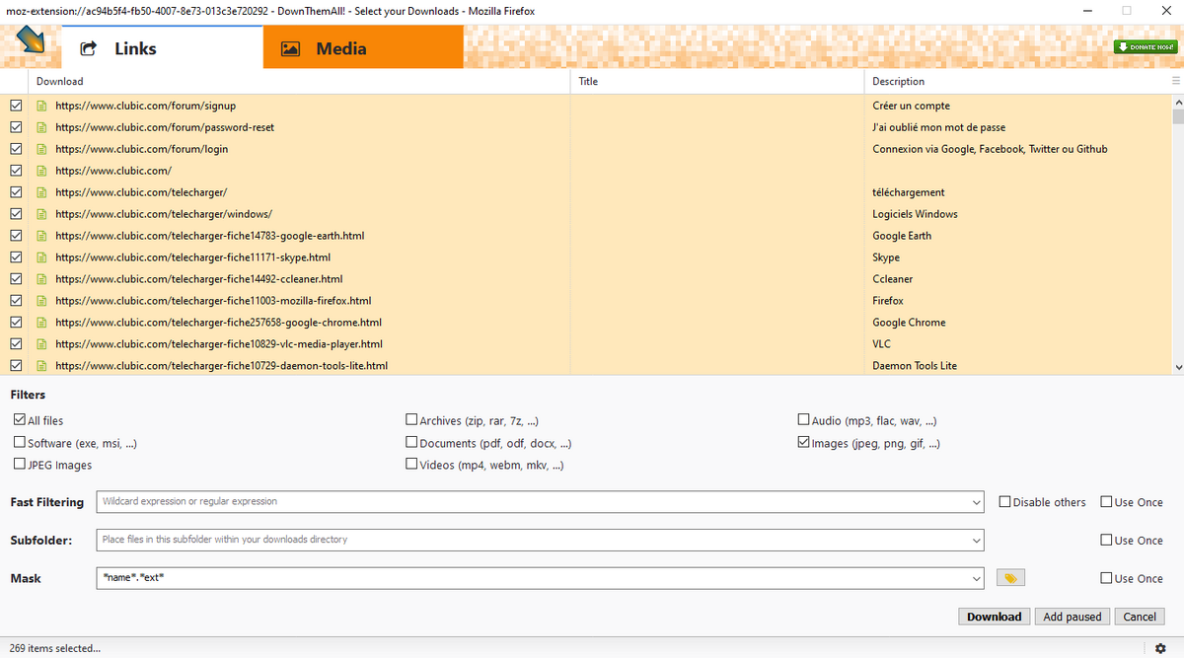The height and width of the screenshot is (658, 1184).
Task: Open the mask tags icon button
Action: (x=1010, y=578)
